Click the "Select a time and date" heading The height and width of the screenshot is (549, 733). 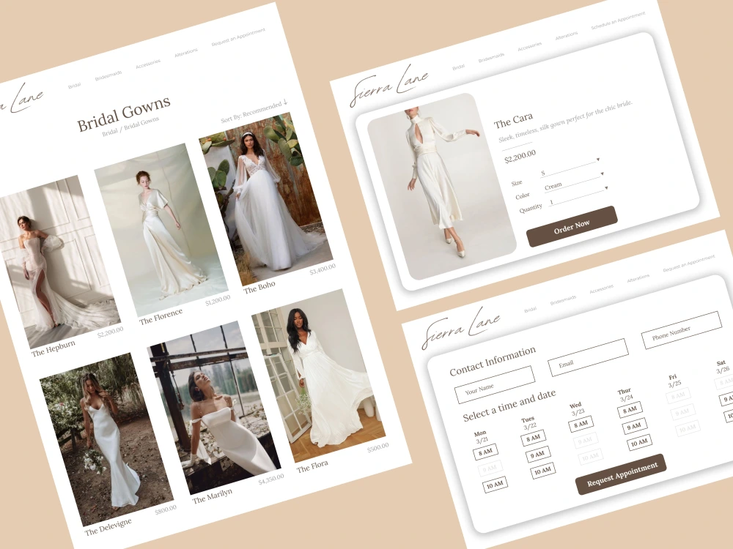tap(509, 406)
